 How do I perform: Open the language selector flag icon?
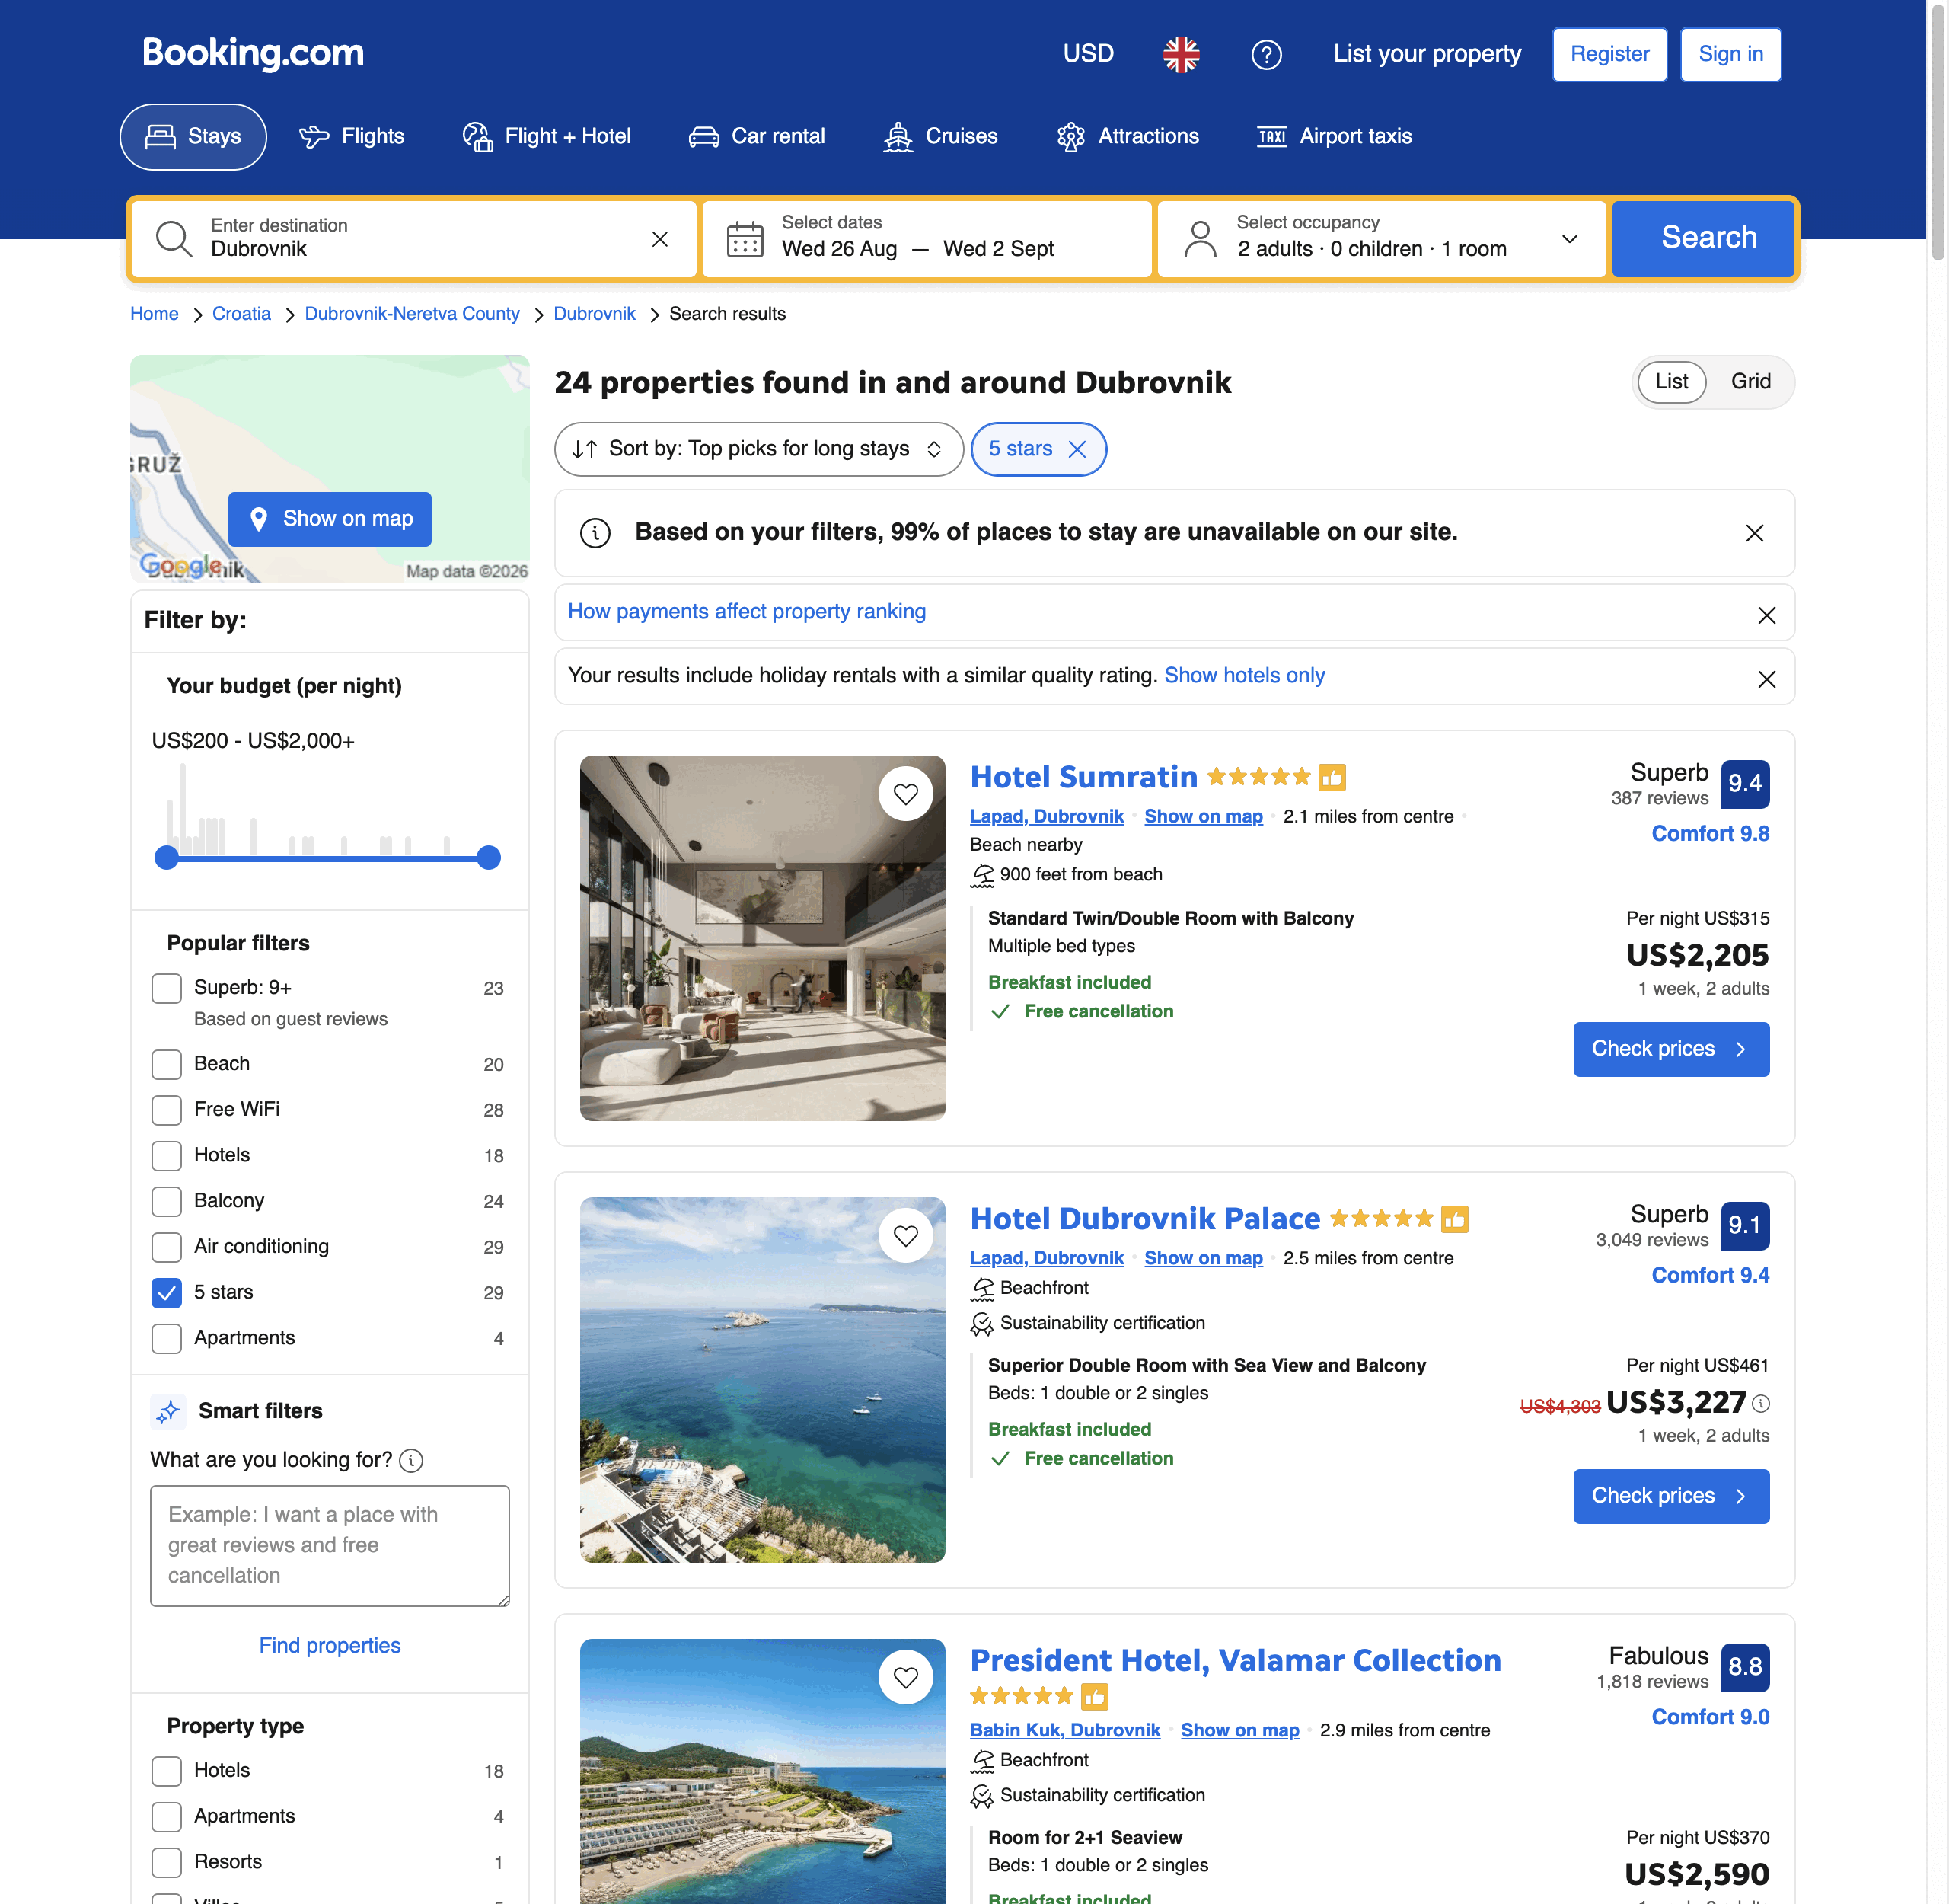click(1180, 54)
